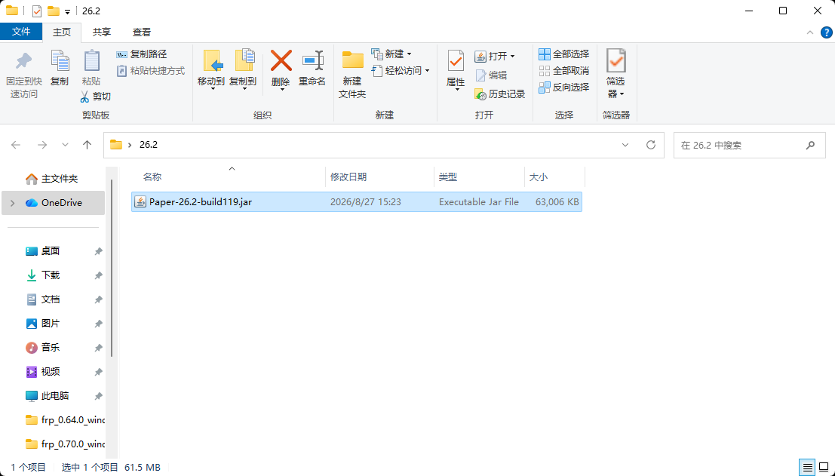
Task: Switch to the Share (共享) tab
Action: tap(102, 32)
